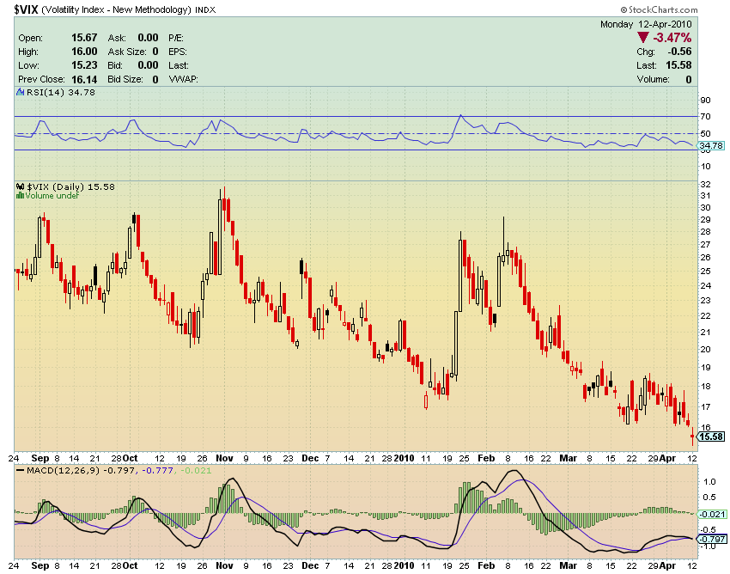Click the Open value 15.67

click(84, 38)
